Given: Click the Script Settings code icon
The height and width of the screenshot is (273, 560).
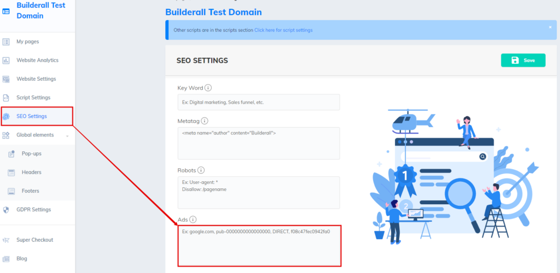Looking at the screenshot, I should pyautogui.click(x=6, y=98).
